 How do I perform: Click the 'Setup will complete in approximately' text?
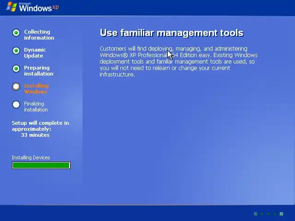point(40,126)
